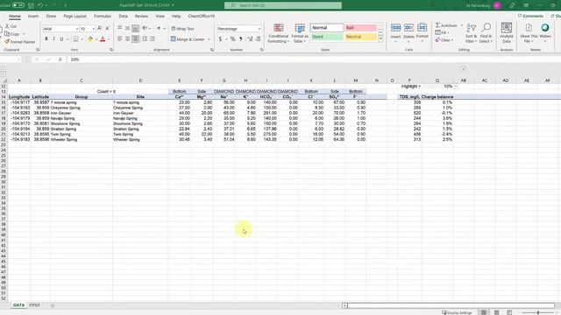Image resolution: width=561 pixels, height=315 pixels.
Task: Decrease decimal places
Action: 259,38
